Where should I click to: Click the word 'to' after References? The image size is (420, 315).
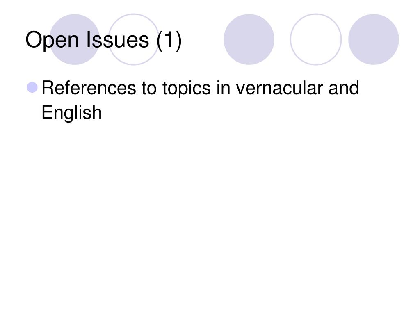click(149, 89)
